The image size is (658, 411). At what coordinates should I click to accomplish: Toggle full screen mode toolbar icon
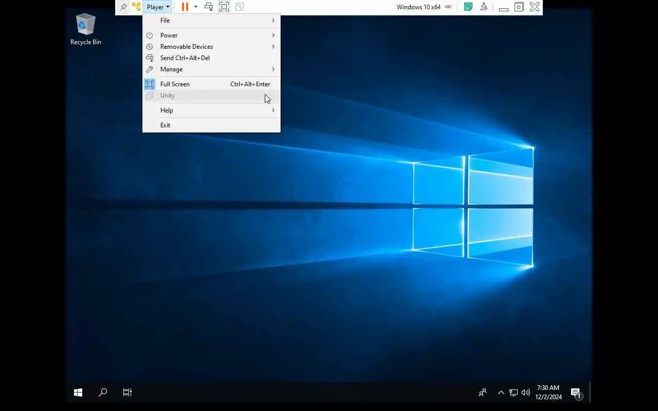tap(224, 7)
